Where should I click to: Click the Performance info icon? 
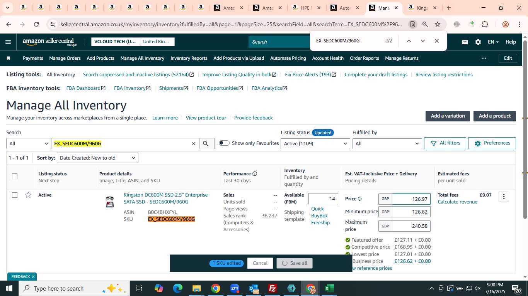tap(255, 174)
